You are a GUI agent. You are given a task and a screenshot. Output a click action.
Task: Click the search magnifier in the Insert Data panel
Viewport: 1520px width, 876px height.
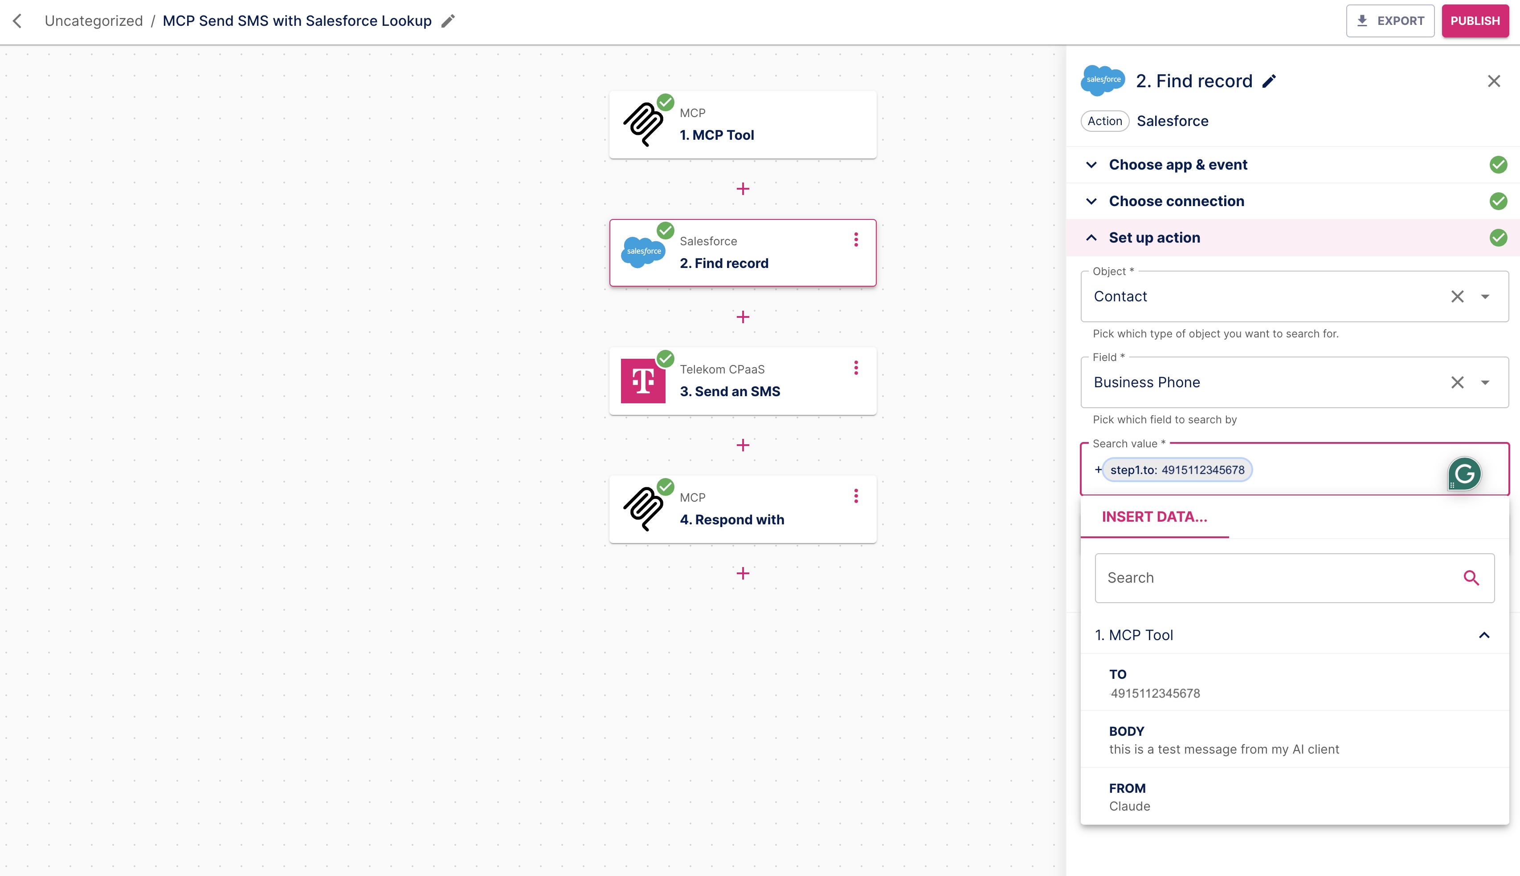click(1471, 577)
